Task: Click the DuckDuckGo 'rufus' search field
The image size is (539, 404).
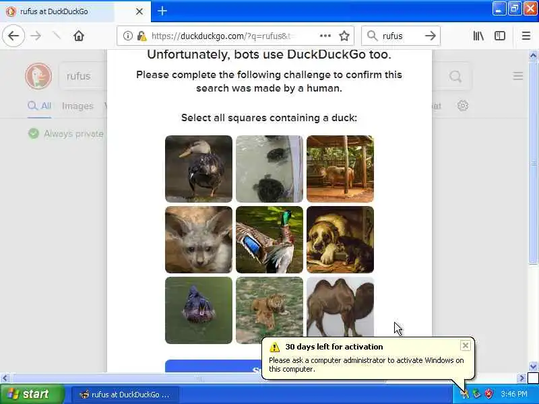Action: point(82,76)
